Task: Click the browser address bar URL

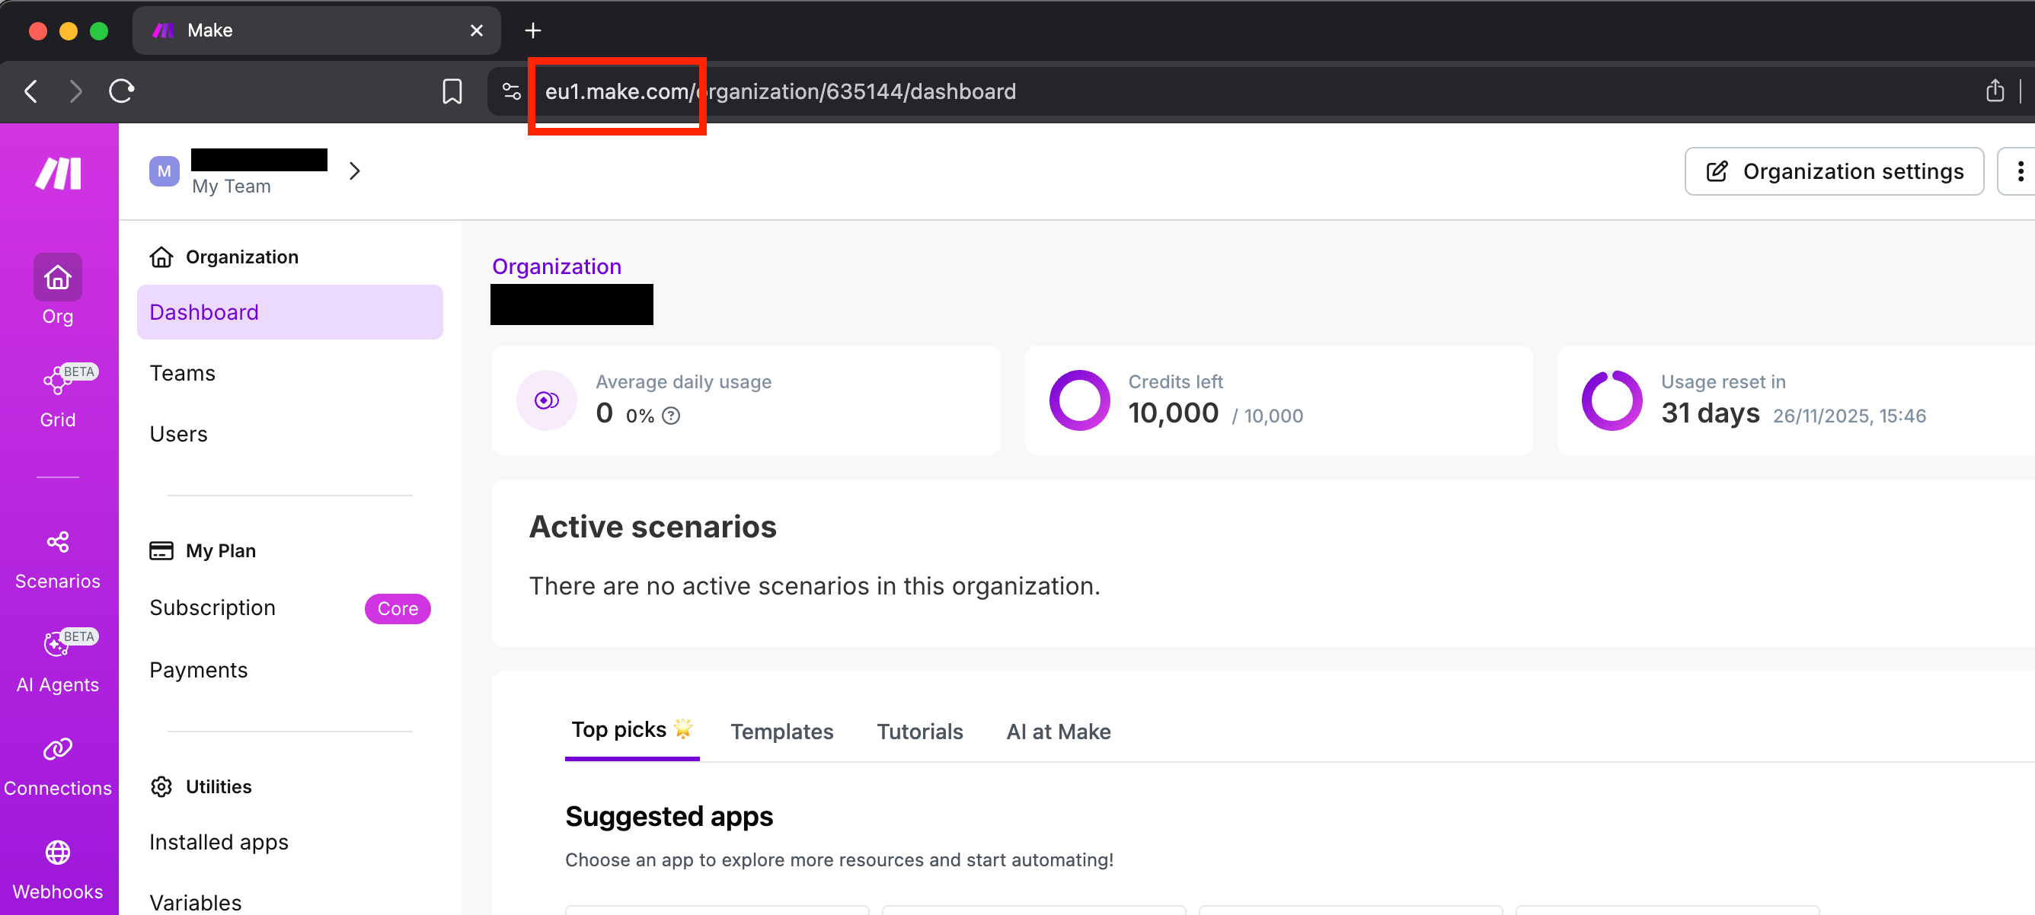Action: click(781, 91)
